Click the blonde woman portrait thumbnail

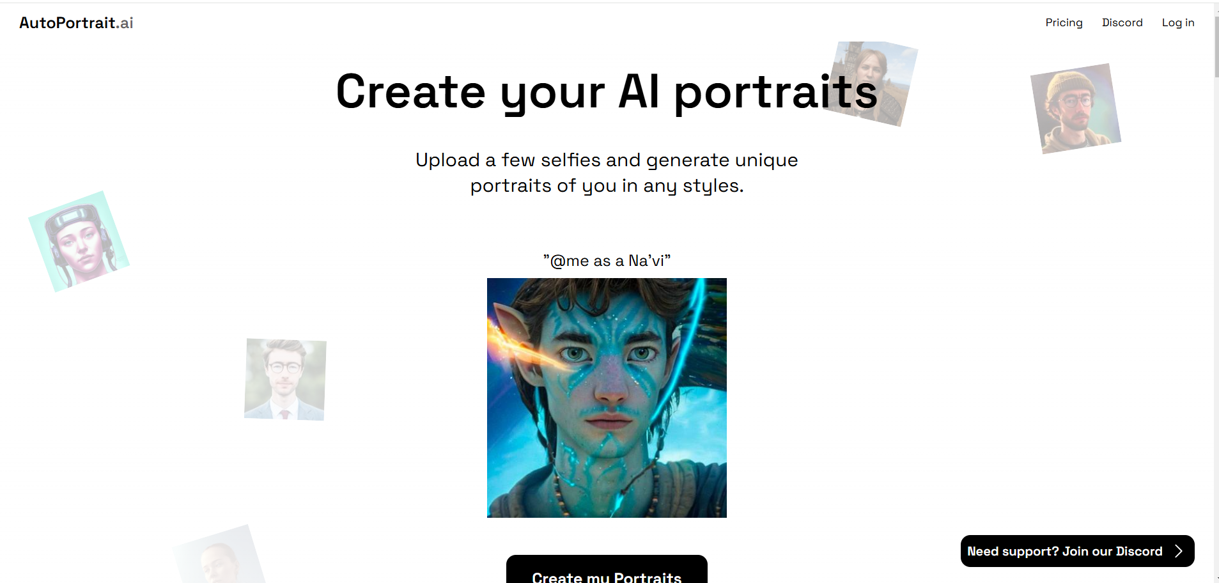[871, 83]
